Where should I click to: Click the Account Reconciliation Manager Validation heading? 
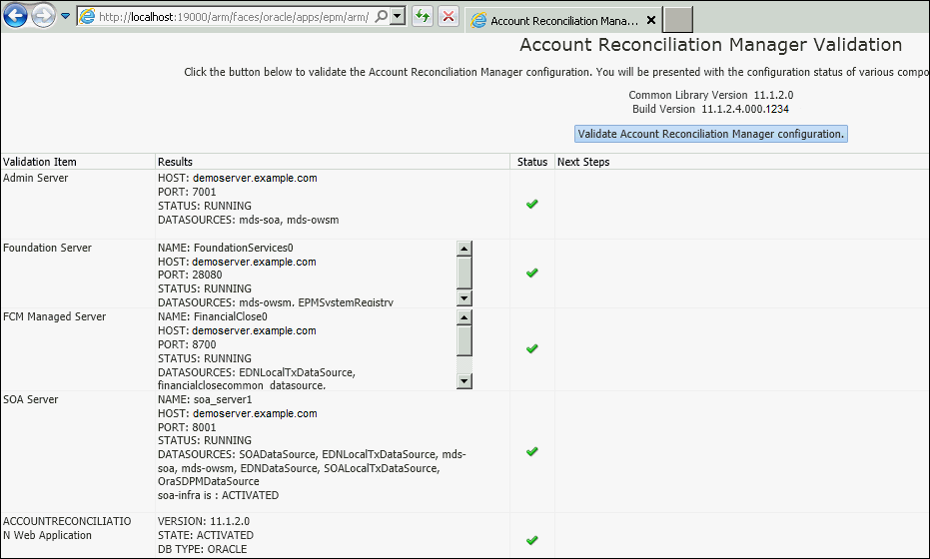pos(710,45)
